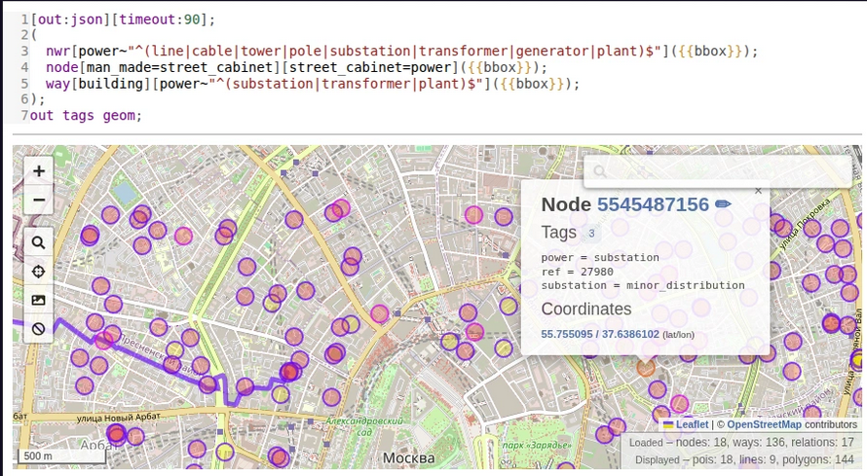This screenshot has width=867, height=476.
Task: Click the '[out:json][timeout:90];' query line
Action: 123,19
